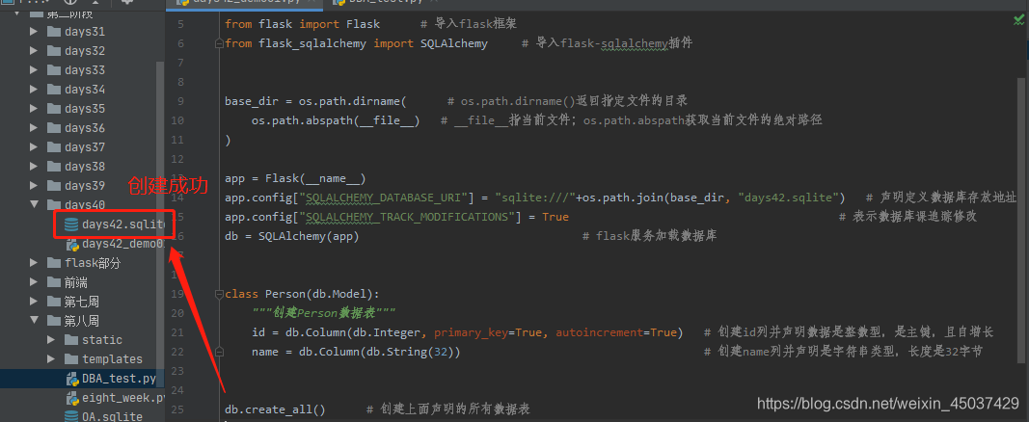Place cursor on db.create_all() call
Screen dimensions: 1029x422
pos(275,409)
